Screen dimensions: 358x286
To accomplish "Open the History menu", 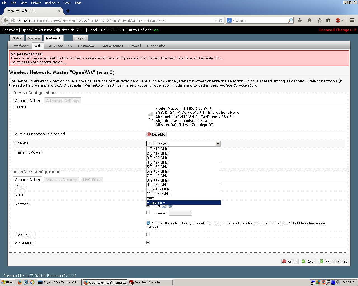I will (36, 3).
